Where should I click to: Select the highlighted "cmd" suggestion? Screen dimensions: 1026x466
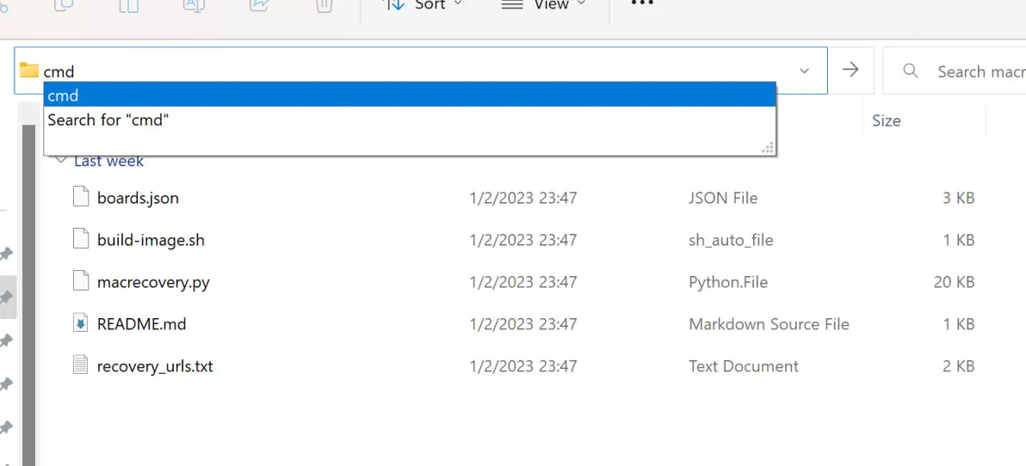click(410, 95)
